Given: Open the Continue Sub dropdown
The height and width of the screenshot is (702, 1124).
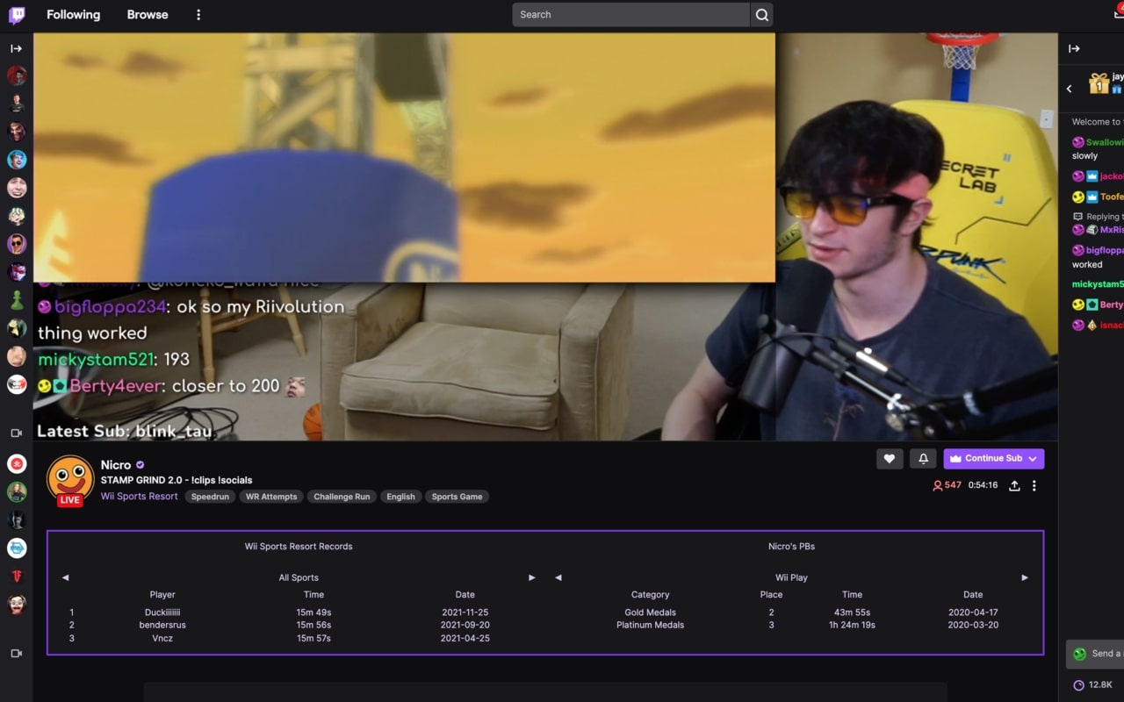Looking at the screenshot, I should tap(993, 458).
